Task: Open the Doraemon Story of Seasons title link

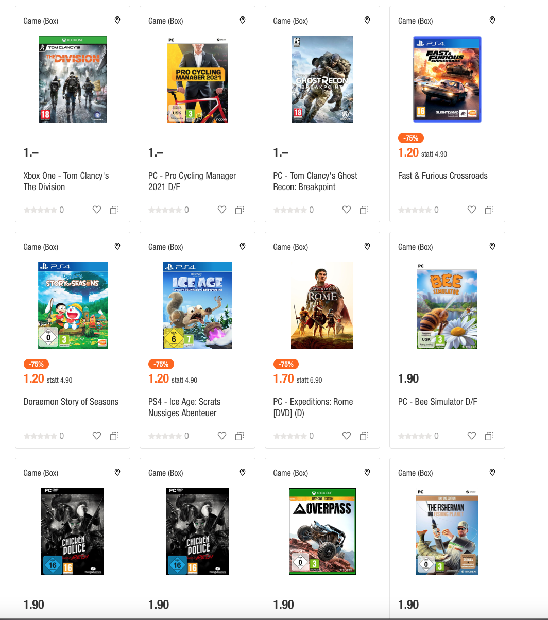Action: click(x=71, y=402)
